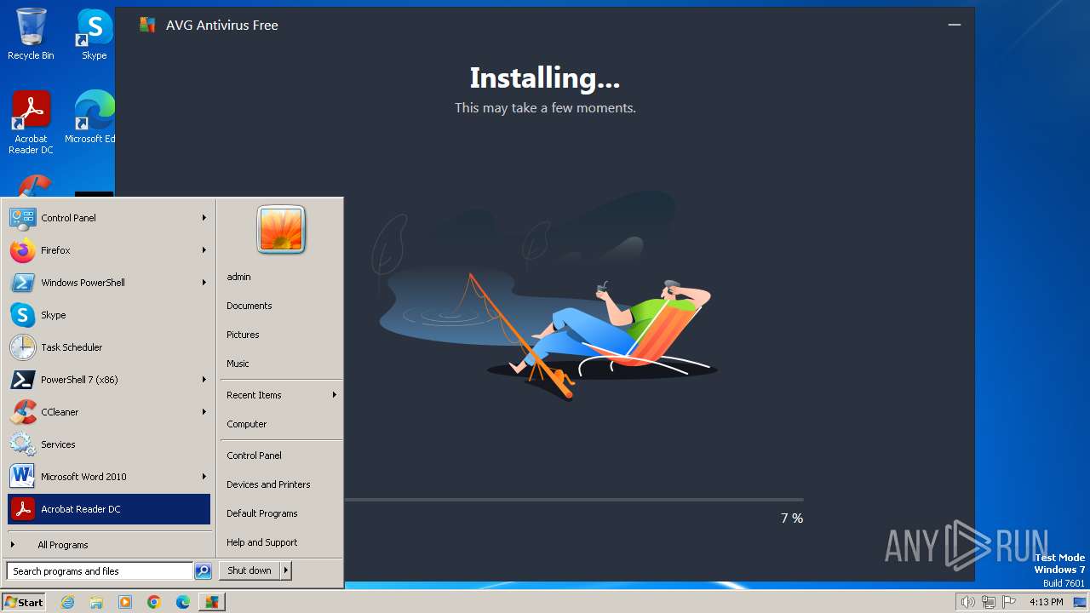
Task: Click the admin user picture thumbnail
Action: 281,229
